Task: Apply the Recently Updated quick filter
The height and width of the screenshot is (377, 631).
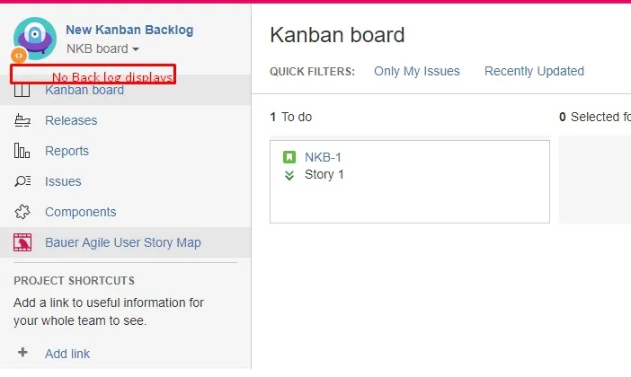Action: pyautogui.click(x=534, y=72)
